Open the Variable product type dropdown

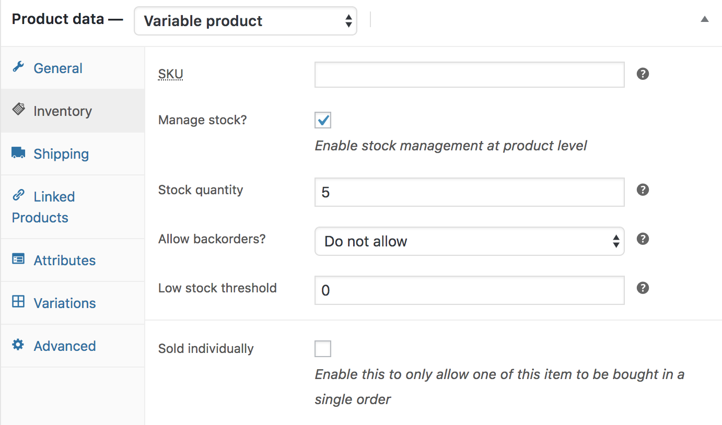[245, 21]
